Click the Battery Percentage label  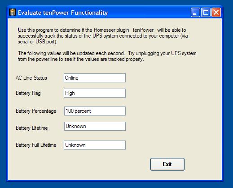(x=36, y=111)
